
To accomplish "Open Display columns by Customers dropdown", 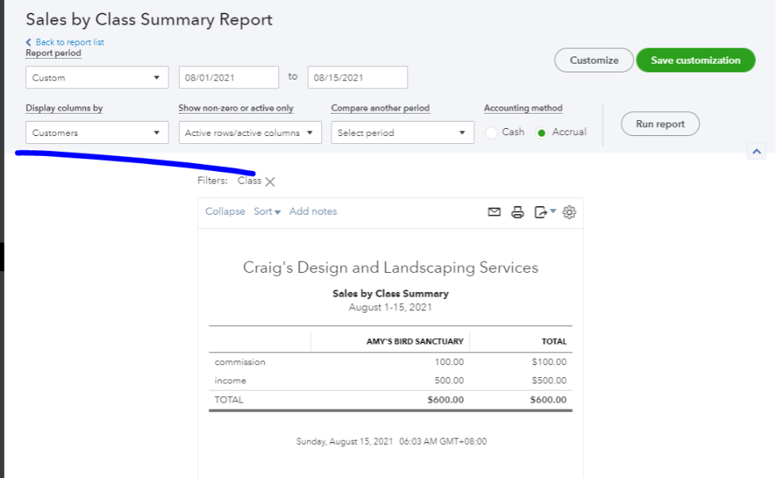I will click(97, 133).
